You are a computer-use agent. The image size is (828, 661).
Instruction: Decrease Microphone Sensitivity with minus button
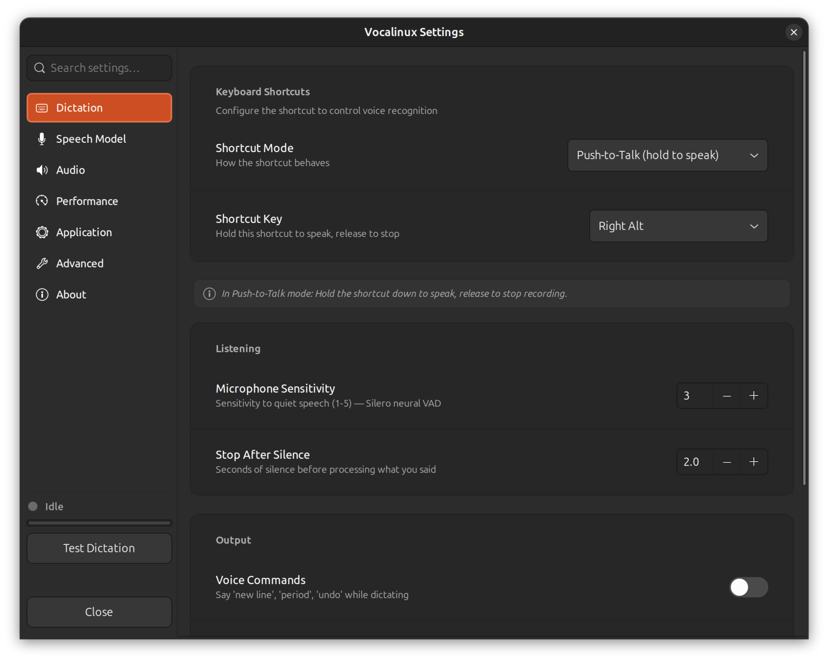point(726,396)
